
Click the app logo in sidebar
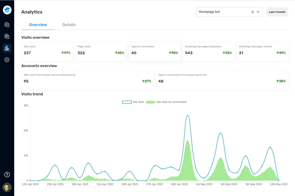(x=7, y=10)
